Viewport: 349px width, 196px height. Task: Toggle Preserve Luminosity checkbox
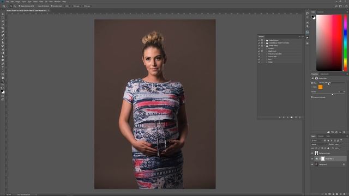(x=311, y=97)
